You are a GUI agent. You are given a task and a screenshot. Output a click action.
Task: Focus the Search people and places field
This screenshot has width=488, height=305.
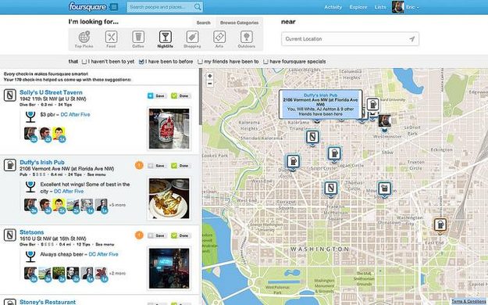165,7
